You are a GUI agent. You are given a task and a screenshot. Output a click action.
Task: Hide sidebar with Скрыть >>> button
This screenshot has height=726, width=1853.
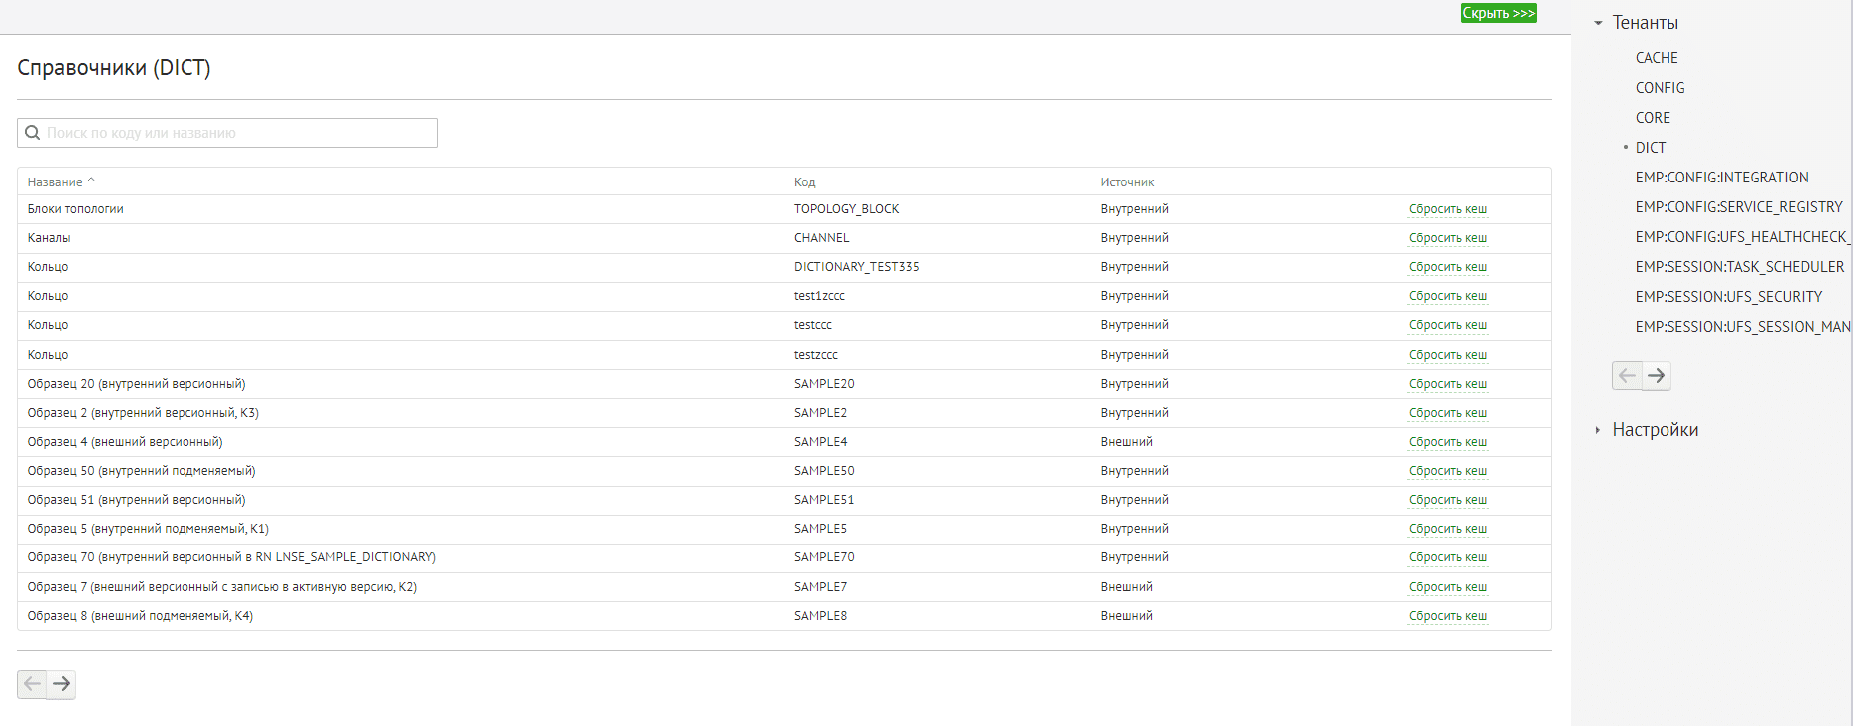tap(1498, 13)
